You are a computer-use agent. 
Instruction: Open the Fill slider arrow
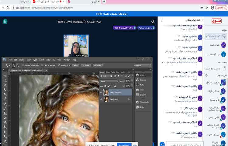[x=132, y=86]
